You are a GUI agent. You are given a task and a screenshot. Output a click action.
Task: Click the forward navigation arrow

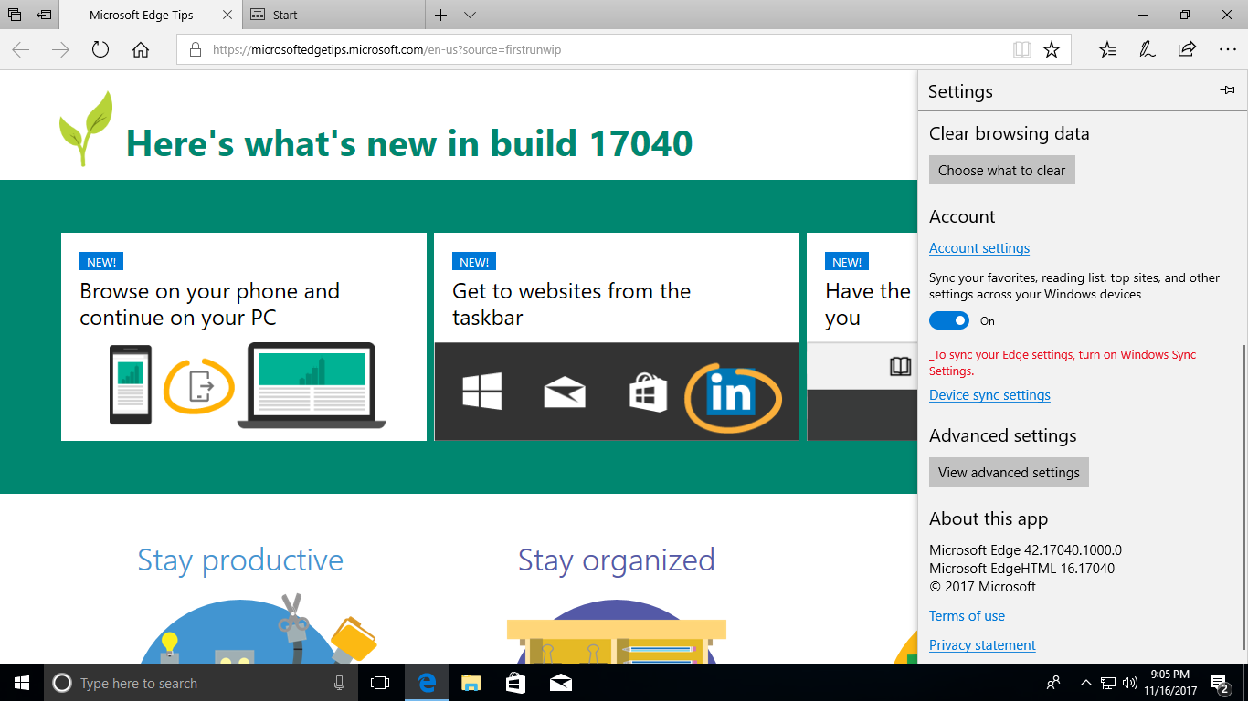pos(61,50)
